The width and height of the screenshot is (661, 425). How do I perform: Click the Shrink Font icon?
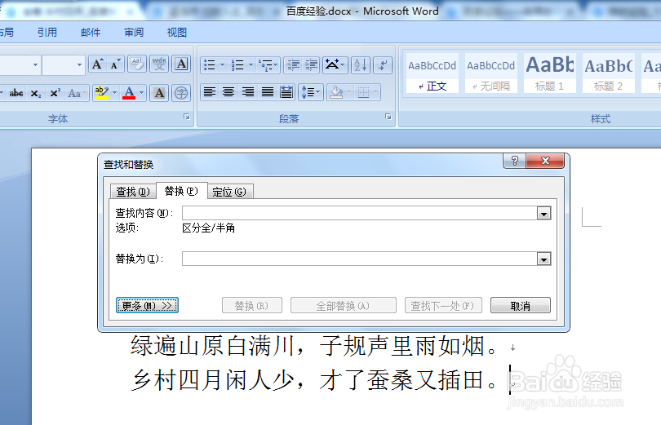[115, 64]
